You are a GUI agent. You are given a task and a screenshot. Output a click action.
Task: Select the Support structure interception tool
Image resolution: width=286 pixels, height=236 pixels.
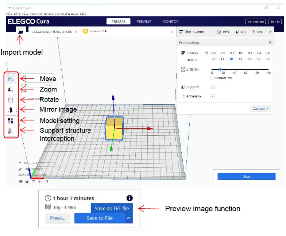point(10,131)
